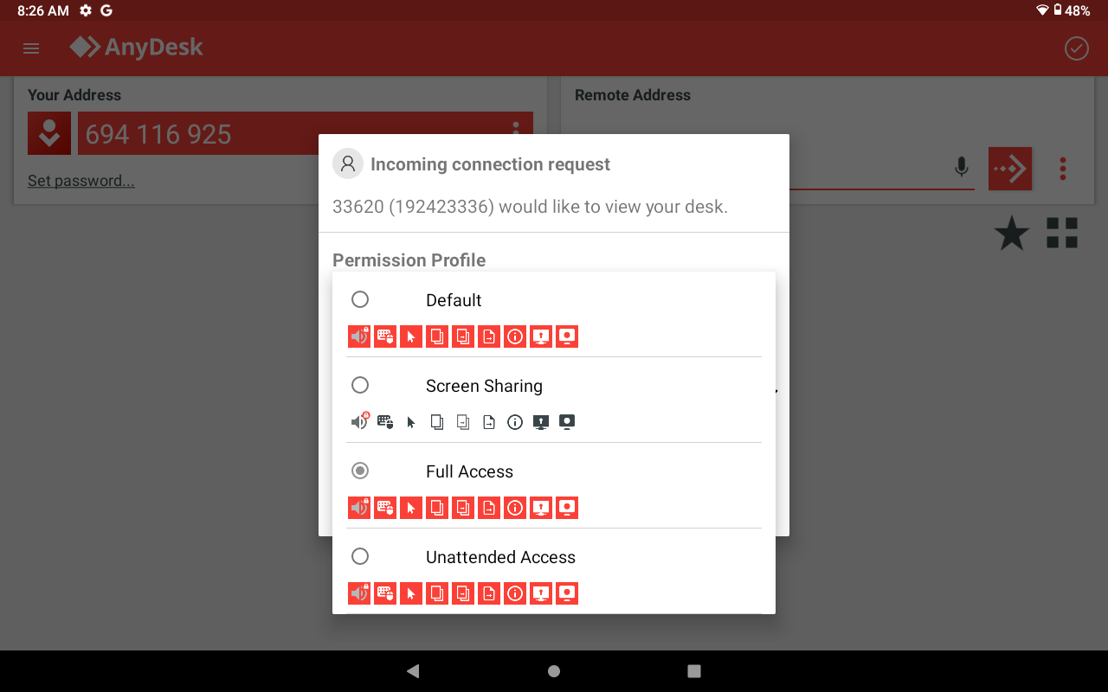Click screen recording icon under Full Access
The width and height of the screenshot is (1108, 692).
(x=567, y=508)
